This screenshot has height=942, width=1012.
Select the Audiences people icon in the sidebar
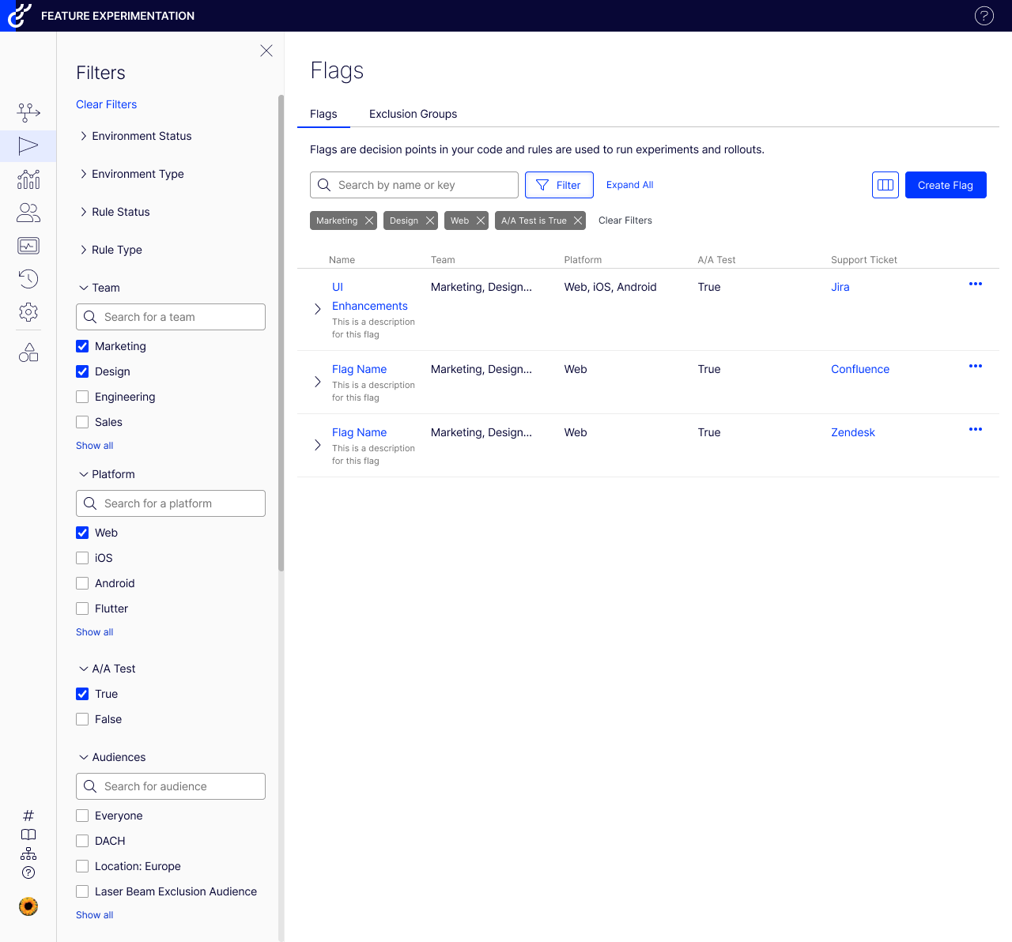coord(28,213)
